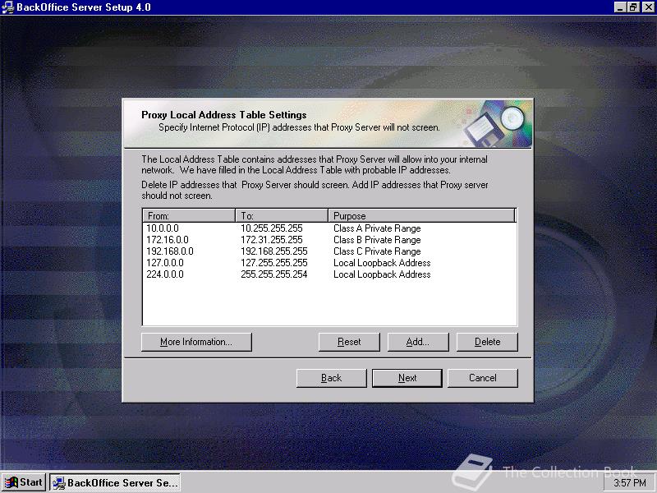
Task: Click the More Information button
Action: coord(196,342)
